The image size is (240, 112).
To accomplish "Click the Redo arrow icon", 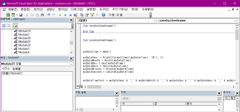I will (54, 15).
